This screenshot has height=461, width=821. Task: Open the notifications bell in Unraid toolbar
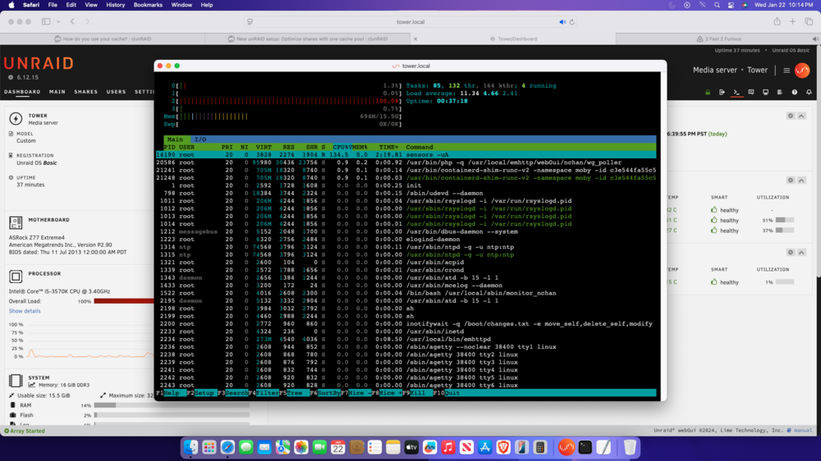(809, 92)
